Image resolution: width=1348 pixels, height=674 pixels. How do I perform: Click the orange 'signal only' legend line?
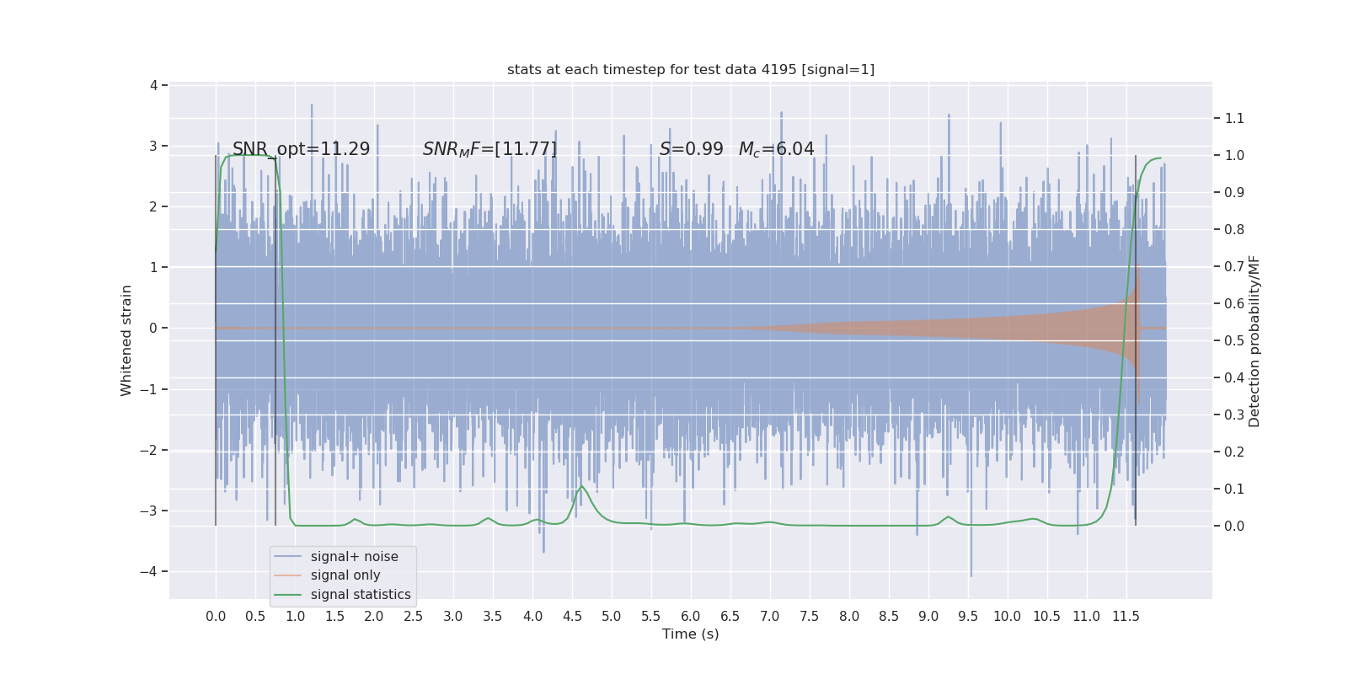coord(287,575)
